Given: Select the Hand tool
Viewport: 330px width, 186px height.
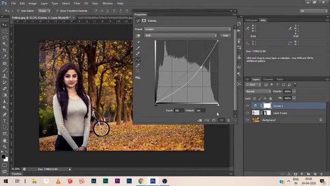Looking at the screenshot, I should [x=5, y=140].
